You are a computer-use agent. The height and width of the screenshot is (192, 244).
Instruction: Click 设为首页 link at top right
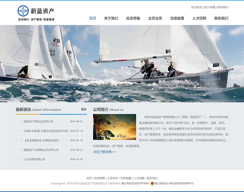pos(196,7)
